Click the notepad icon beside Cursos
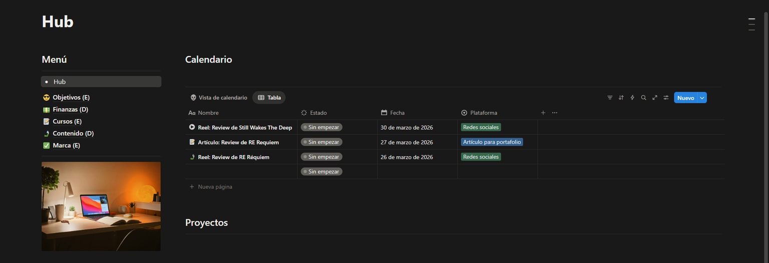 pyautogui.click(x=46, y=121)
